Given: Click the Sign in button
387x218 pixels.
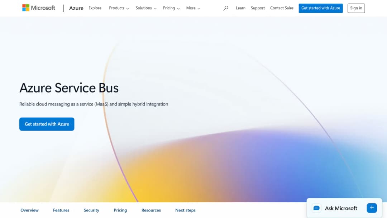Looking at the screenshot, I should [356, 8].
